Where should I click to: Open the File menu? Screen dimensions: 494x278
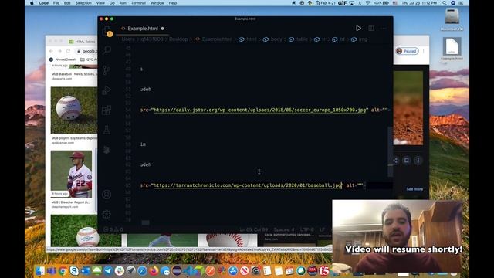56,3
